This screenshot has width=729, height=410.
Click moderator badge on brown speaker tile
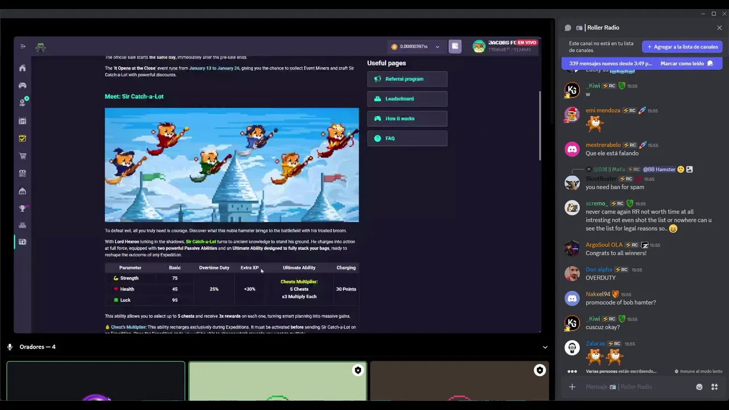539,371
